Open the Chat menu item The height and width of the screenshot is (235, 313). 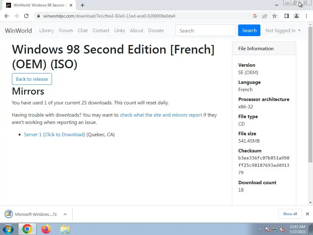[83, 31]
